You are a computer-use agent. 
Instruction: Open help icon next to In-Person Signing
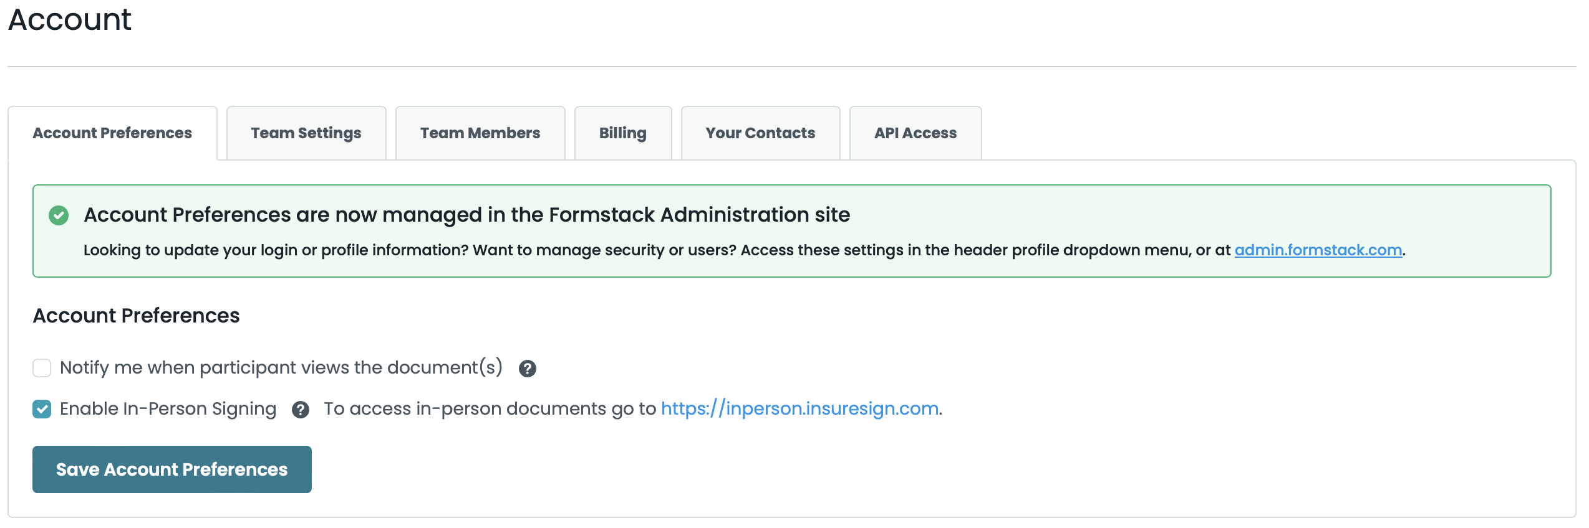[301, 410]
